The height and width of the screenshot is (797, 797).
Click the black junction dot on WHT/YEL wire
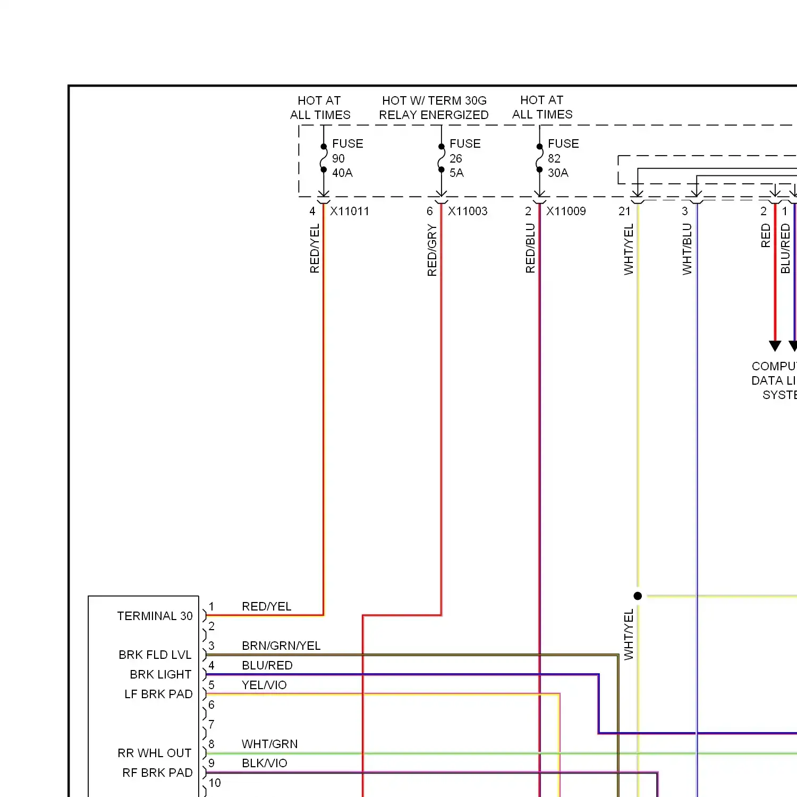click(638, 596)
